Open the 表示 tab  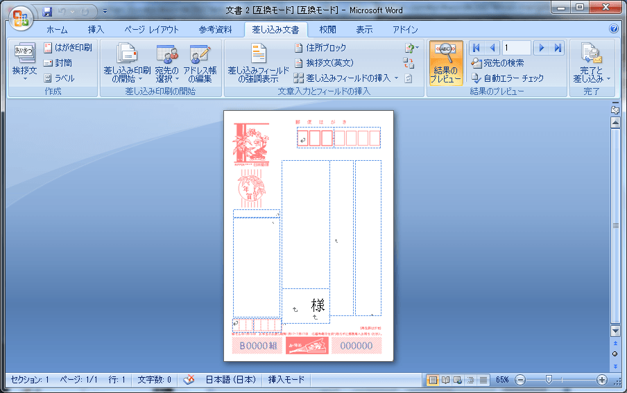click(364, 30)
